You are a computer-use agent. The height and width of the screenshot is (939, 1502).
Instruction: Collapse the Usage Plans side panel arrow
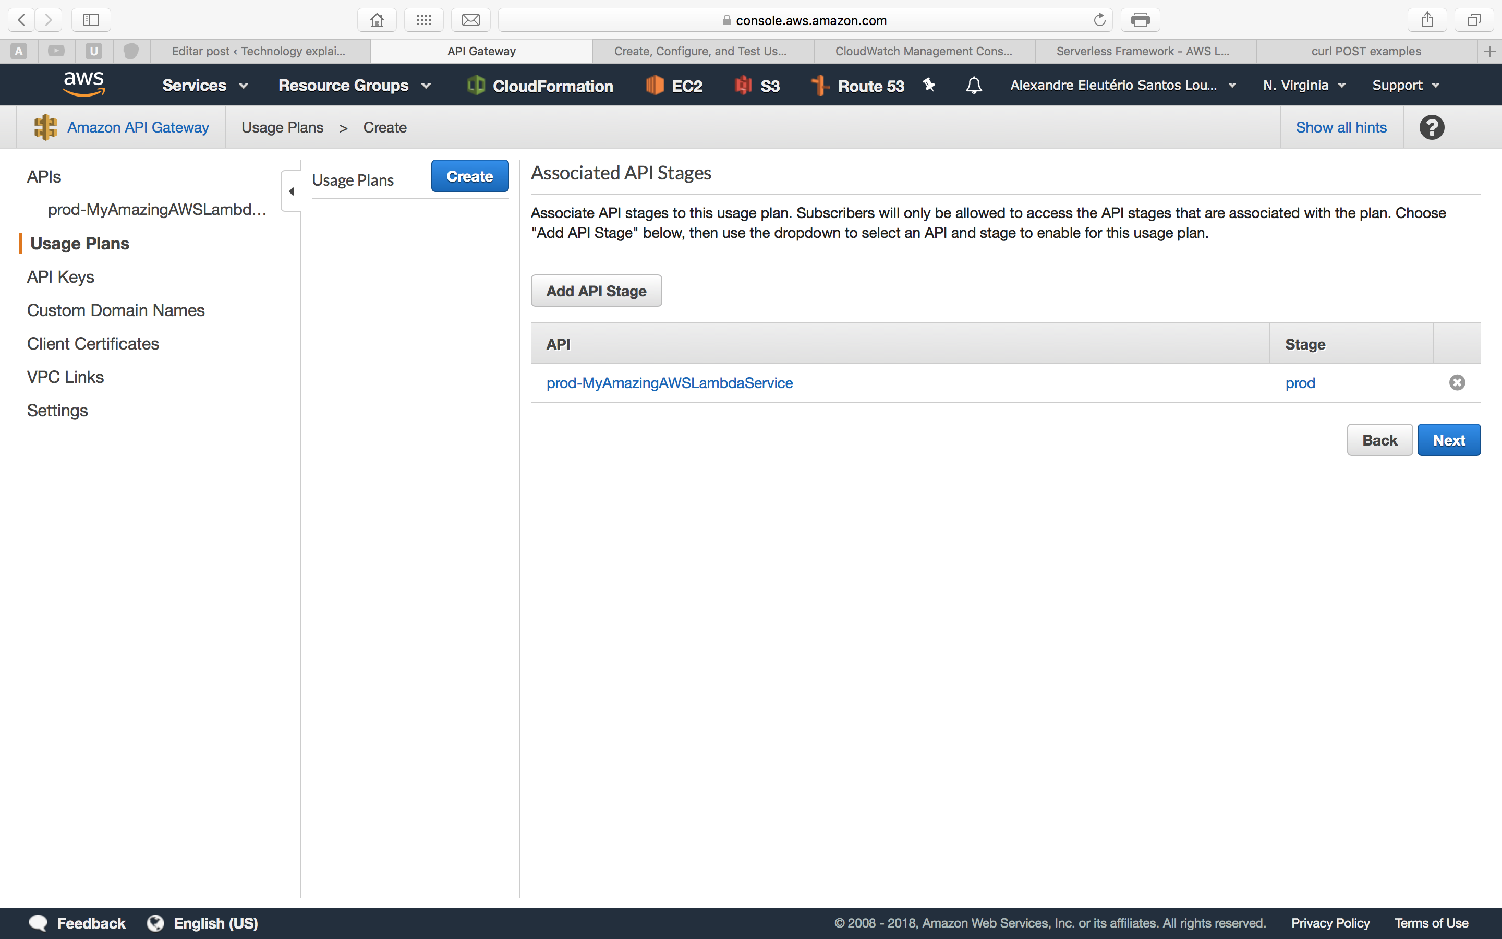coord(291,191)
